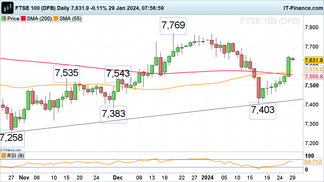Click the orange RSI (9) legend swatch
This screenshot has height=182, width=324.
4,155
